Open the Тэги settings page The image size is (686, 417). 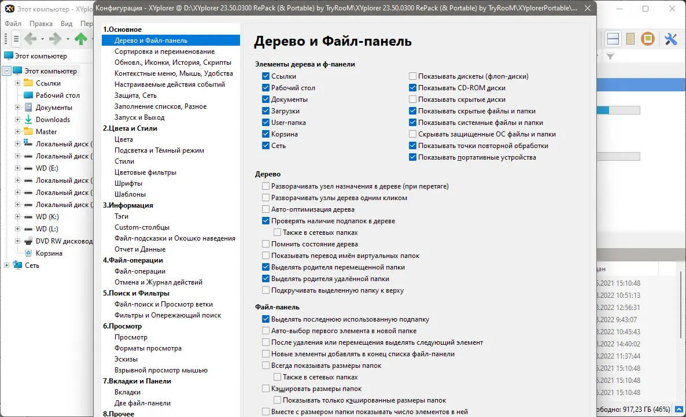[121, 216]
